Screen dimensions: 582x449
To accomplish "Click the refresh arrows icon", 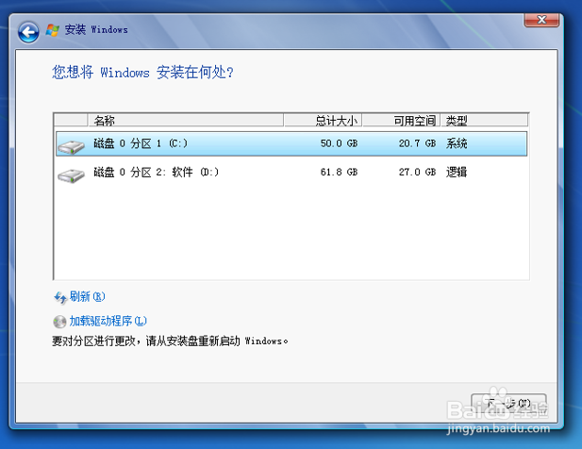I will click(60, 297).
